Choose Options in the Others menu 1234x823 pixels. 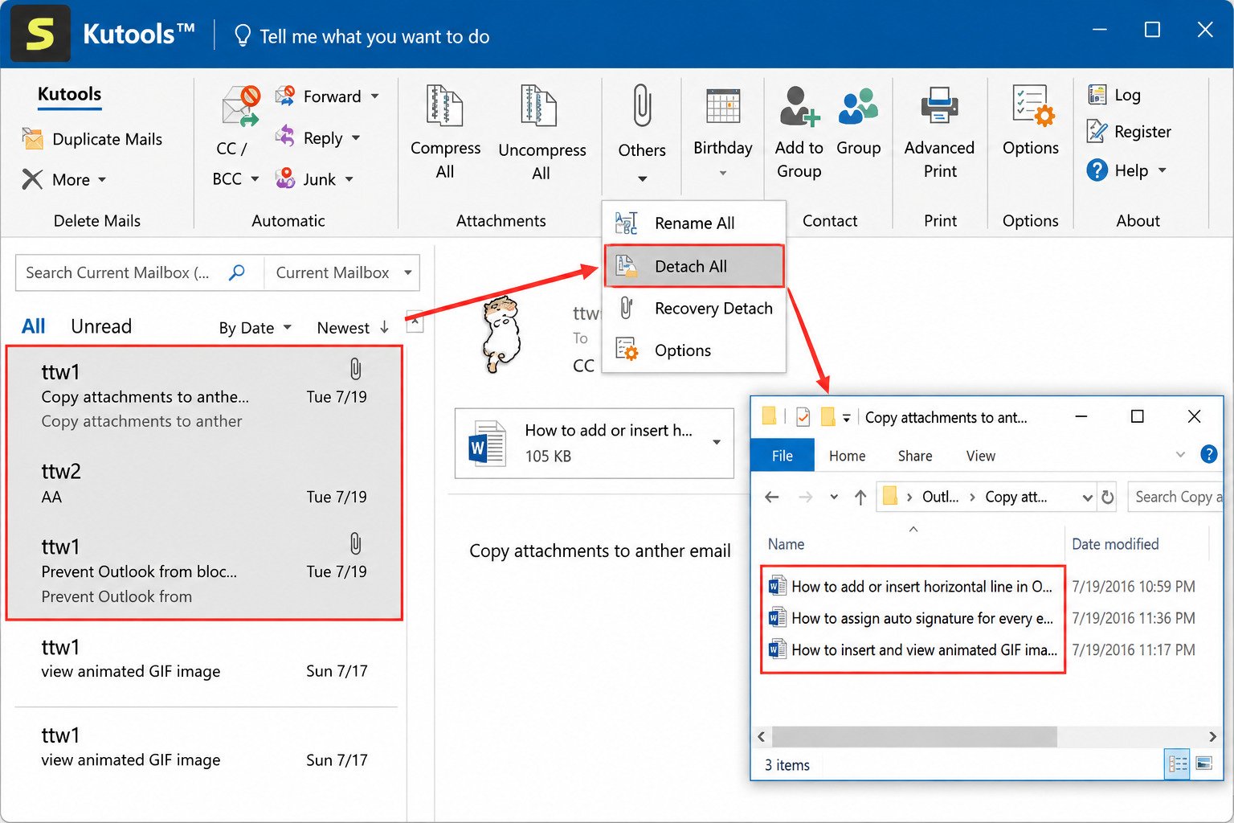click(694, 350)
